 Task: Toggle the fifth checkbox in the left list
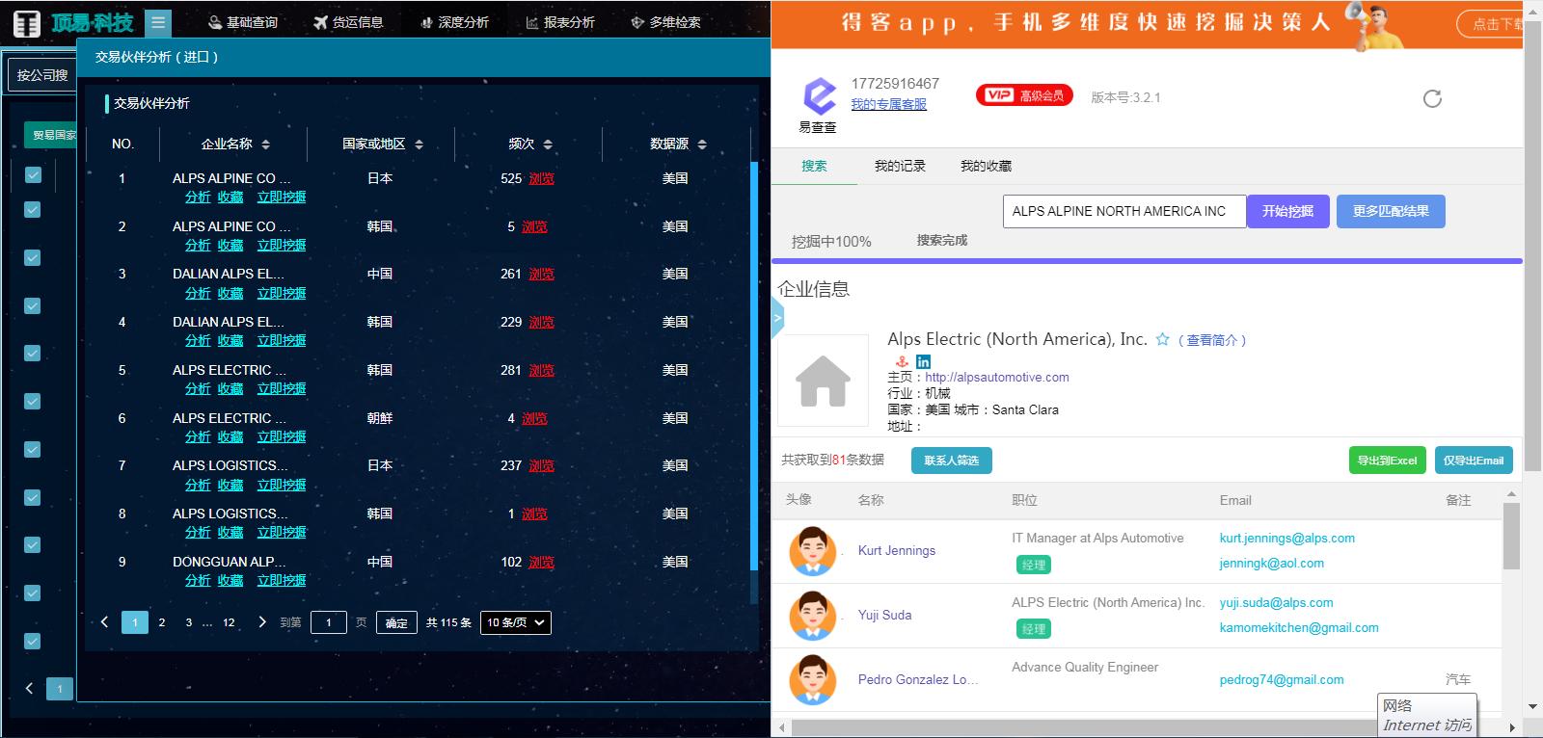(33, 353)
